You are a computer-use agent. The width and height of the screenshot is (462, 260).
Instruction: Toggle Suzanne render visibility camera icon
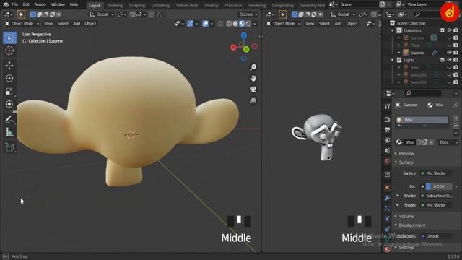pyautogui.click(x=456, y=53)
